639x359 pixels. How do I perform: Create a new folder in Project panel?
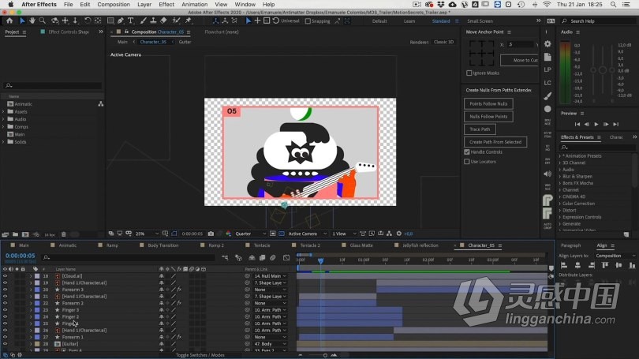(x=15, y=234)
